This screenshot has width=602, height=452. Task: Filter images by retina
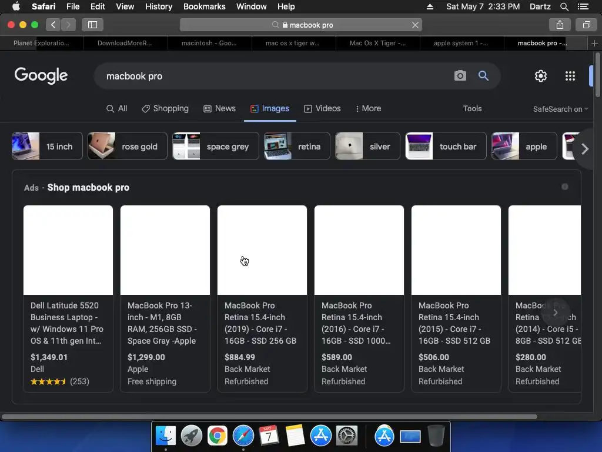pos(297,146)
